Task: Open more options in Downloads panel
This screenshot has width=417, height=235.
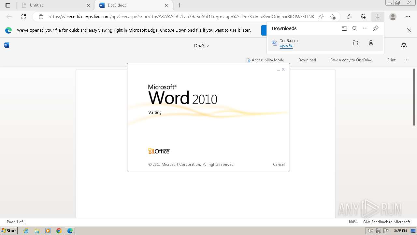Action: point(365,28)
